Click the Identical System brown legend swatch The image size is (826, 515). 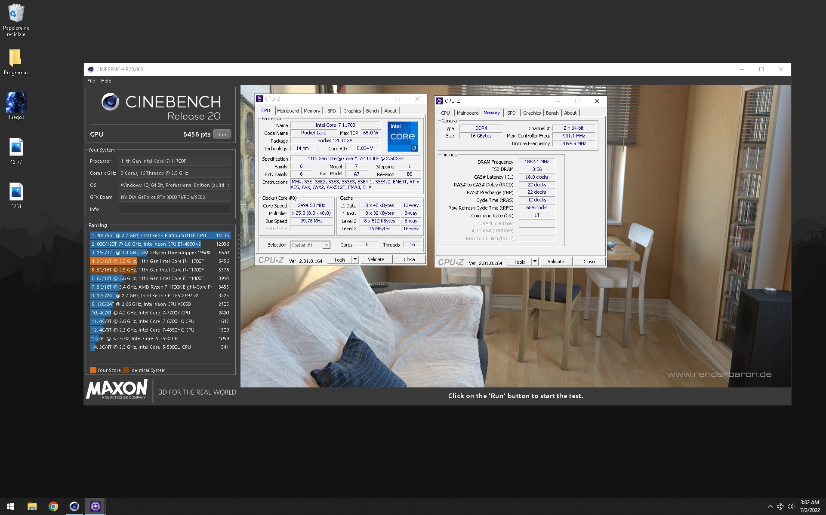[126, 370]
